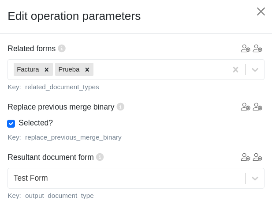The image size is (272, 216).
Task: Click info icon beside Replace previous merge binary
Action: click(x=120, y=107)
